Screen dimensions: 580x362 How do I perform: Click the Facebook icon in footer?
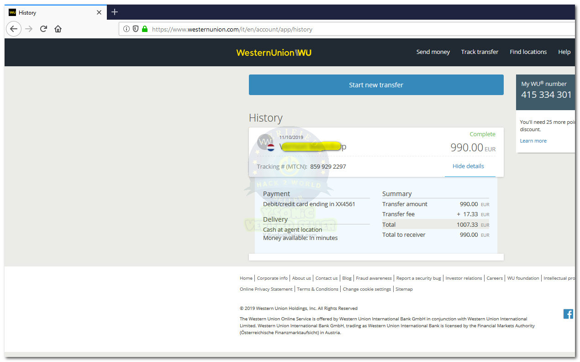[568, 314]
